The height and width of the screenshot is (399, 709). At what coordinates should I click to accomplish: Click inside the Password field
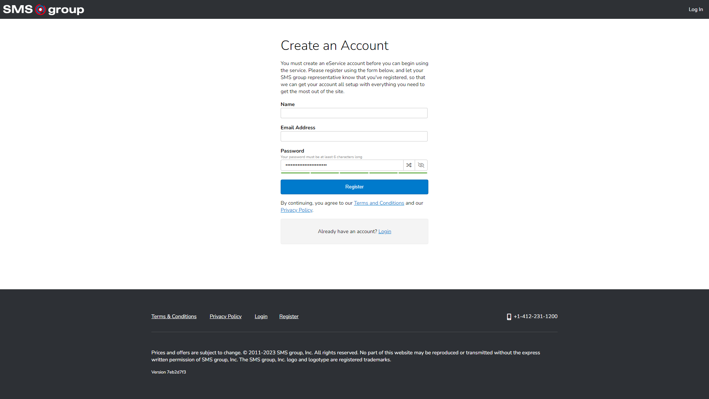pos(342,165)
